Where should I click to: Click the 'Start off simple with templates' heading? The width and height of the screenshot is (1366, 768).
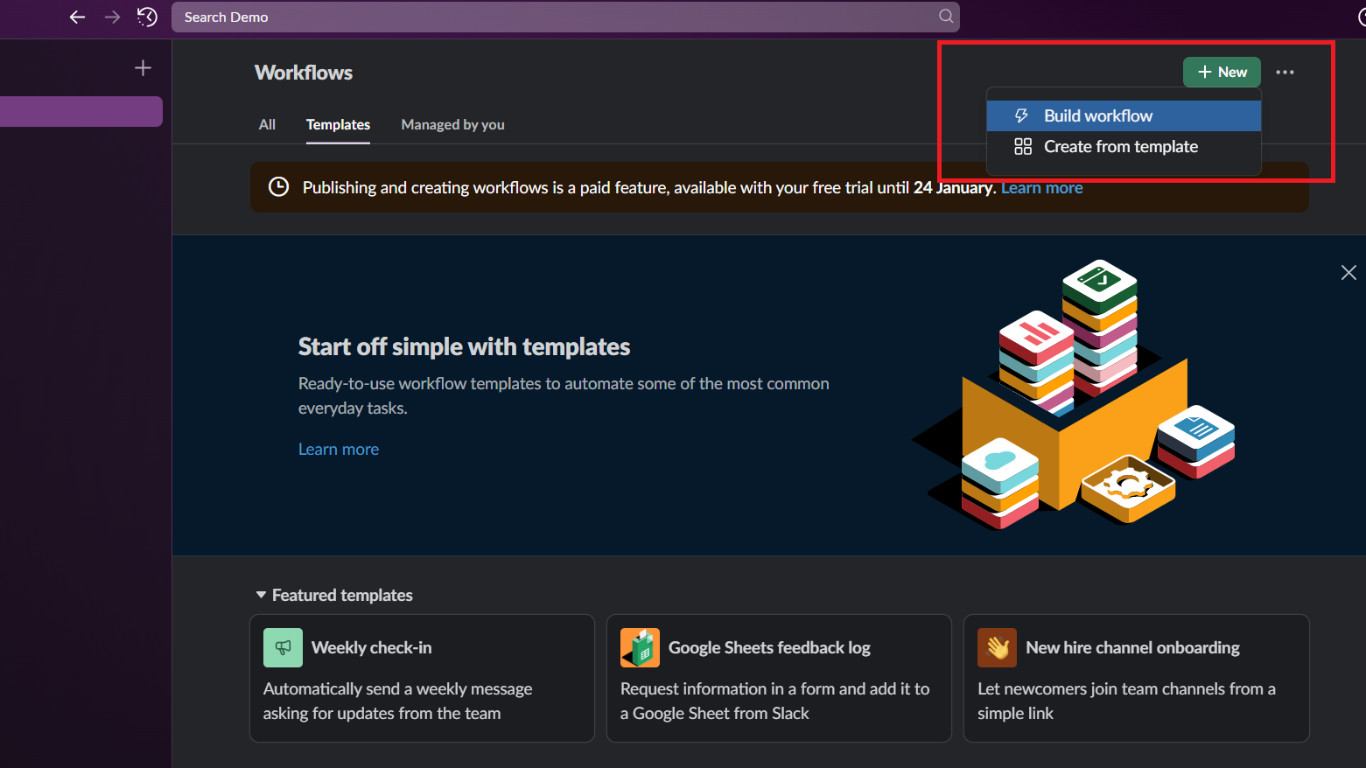tap(464, 346)
